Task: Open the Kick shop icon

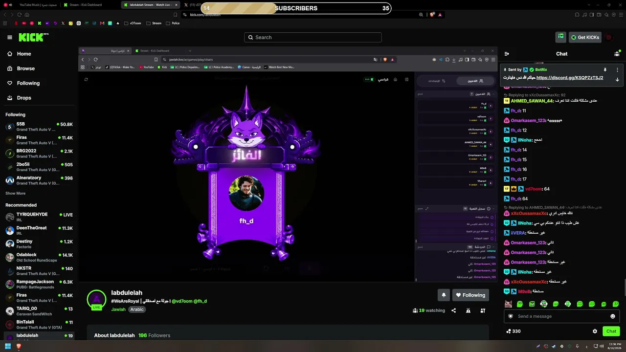Action: [x=561, y=37]
